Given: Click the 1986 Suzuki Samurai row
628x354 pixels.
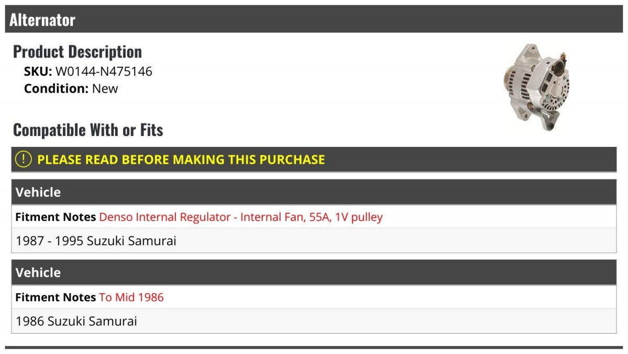Looking at the screenshot, I should click(314, 321).
